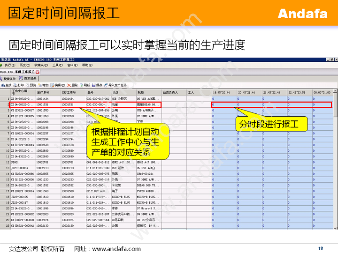Switch to the 搜索条件 tab
Image resolution: width=338 pixels, height=253 pixels.
click(x=8, y=79)
